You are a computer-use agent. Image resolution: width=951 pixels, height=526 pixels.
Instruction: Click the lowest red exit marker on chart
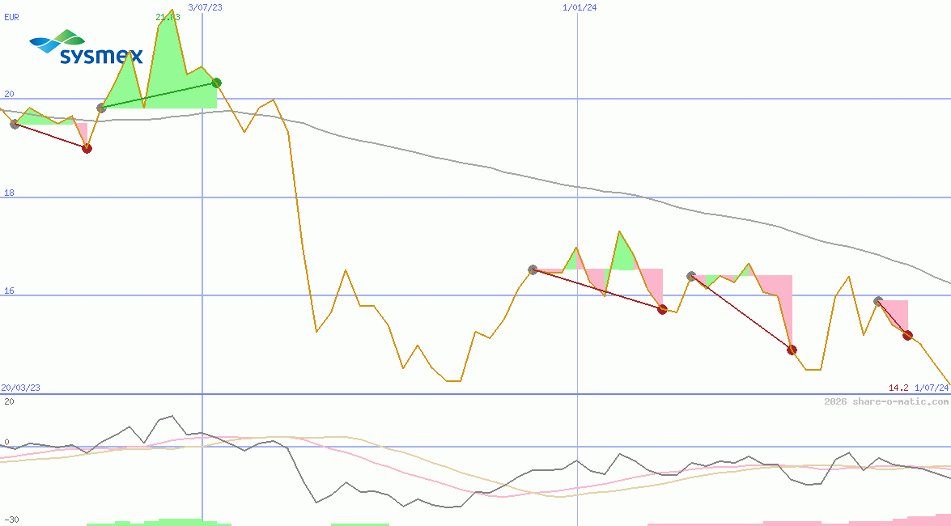click(792, 350)
